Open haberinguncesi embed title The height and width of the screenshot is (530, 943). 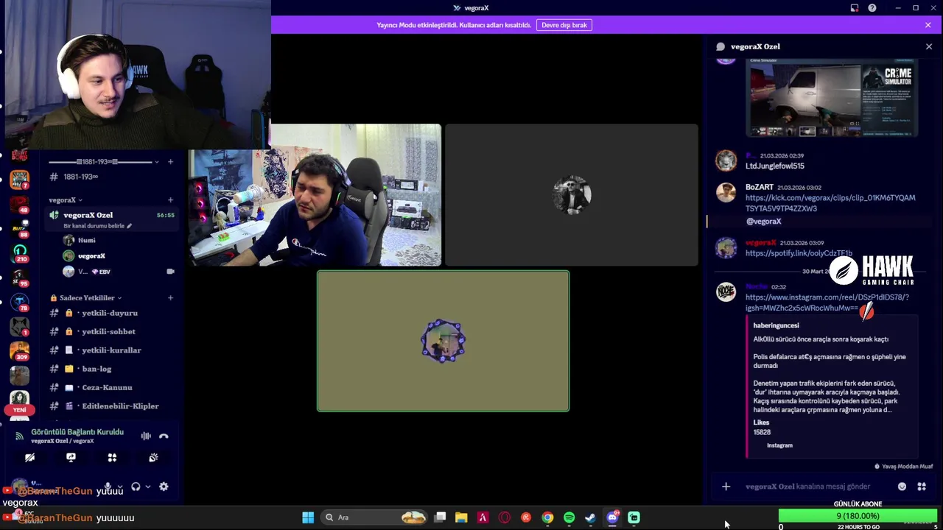(x=776, y=325)
